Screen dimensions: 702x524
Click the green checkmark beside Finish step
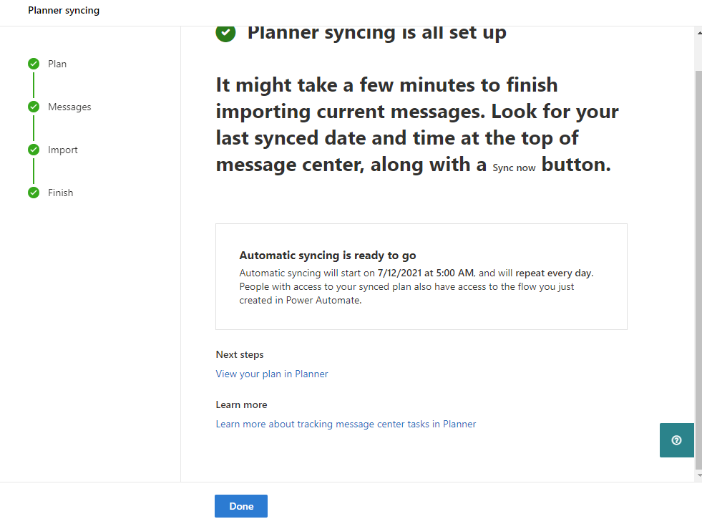click(x=34, y=193)
